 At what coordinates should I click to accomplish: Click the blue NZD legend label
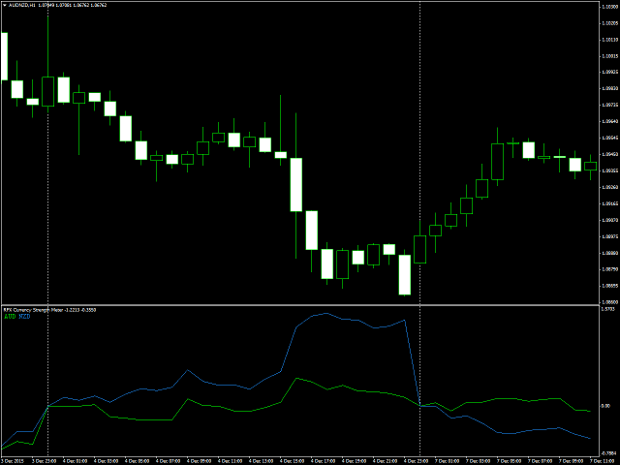24,317
